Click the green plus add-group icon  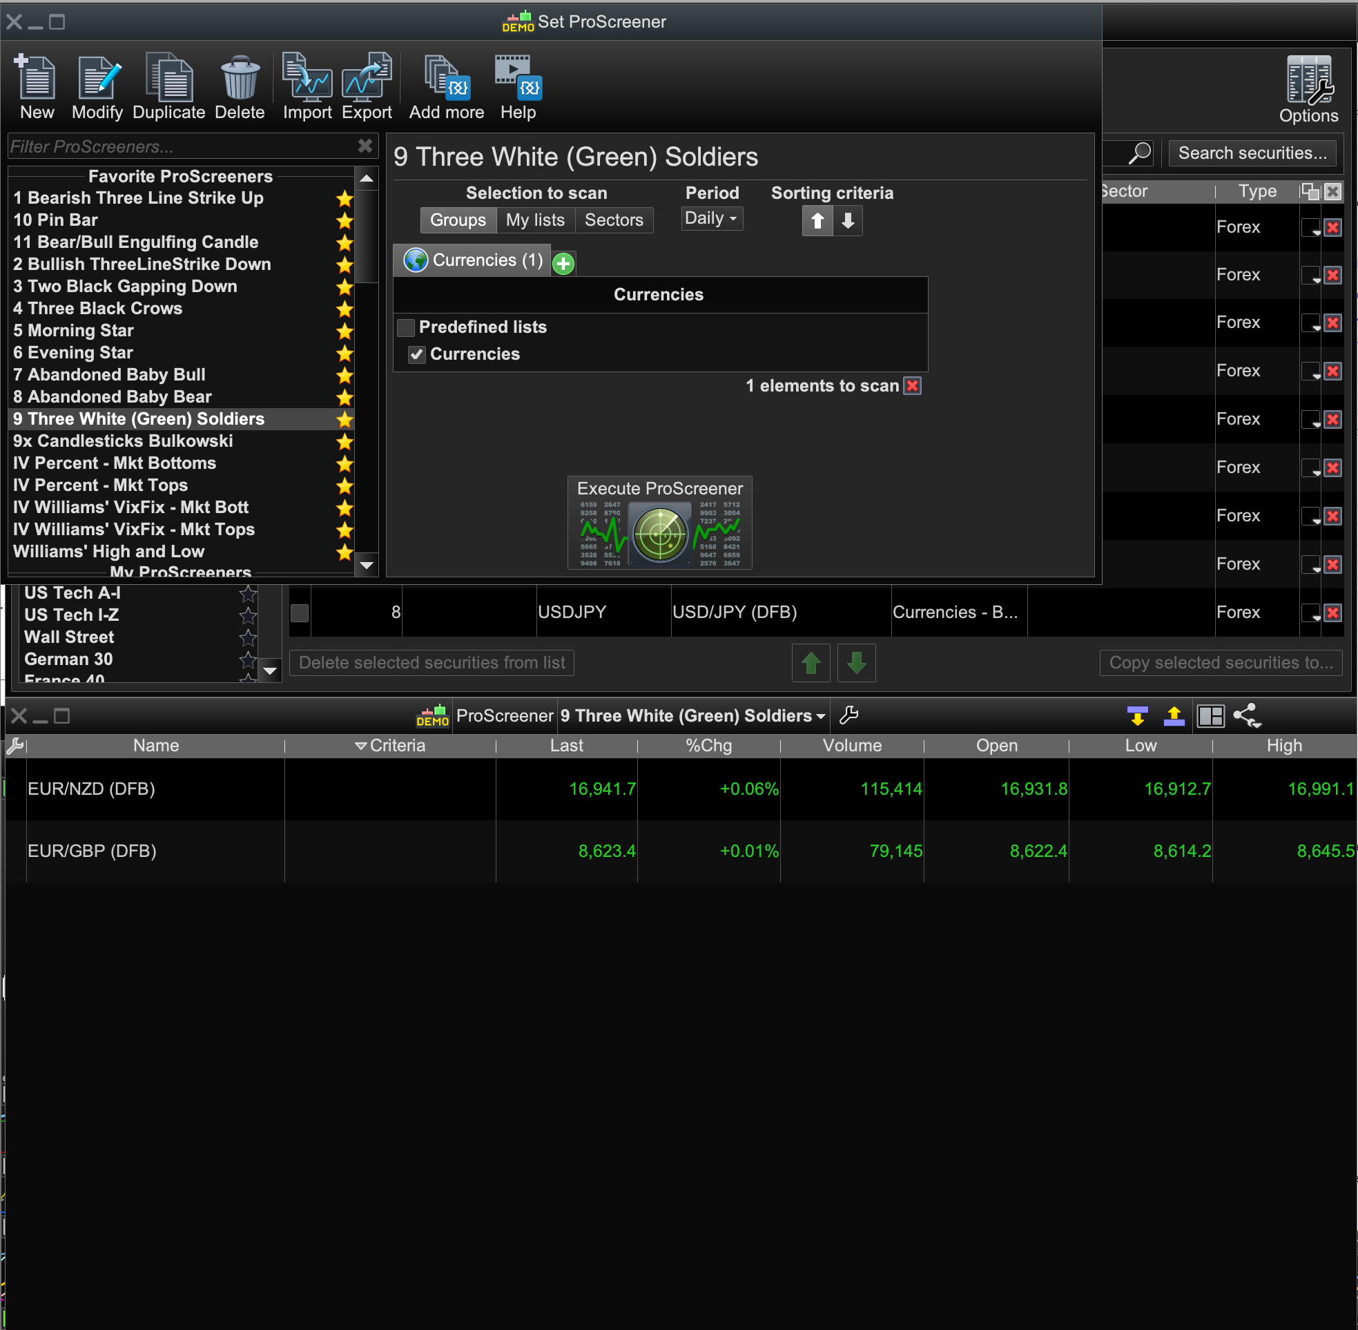coord(563,263)
